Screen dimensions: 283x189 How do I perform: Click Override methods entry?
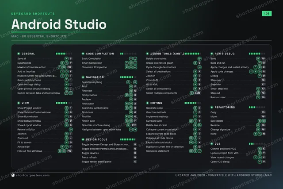(174, 112)
